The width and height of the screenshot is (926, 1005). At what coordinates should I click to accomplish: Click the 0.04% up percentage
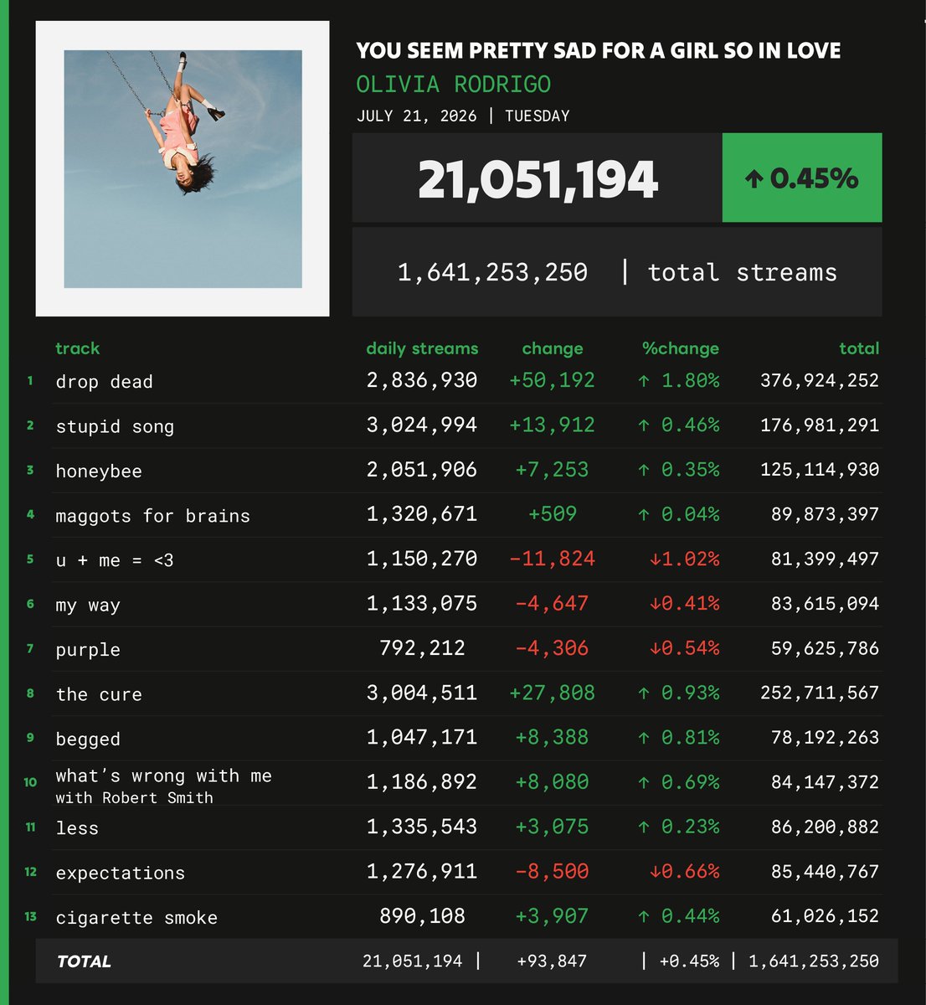(x=678, y=514)
